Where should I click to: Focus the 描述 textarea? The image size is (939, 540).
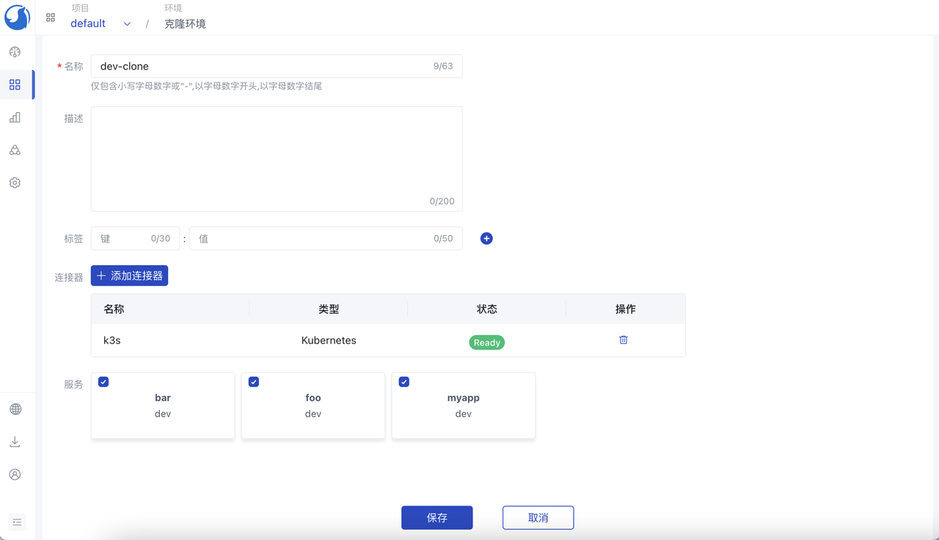[x=277, y=159]
